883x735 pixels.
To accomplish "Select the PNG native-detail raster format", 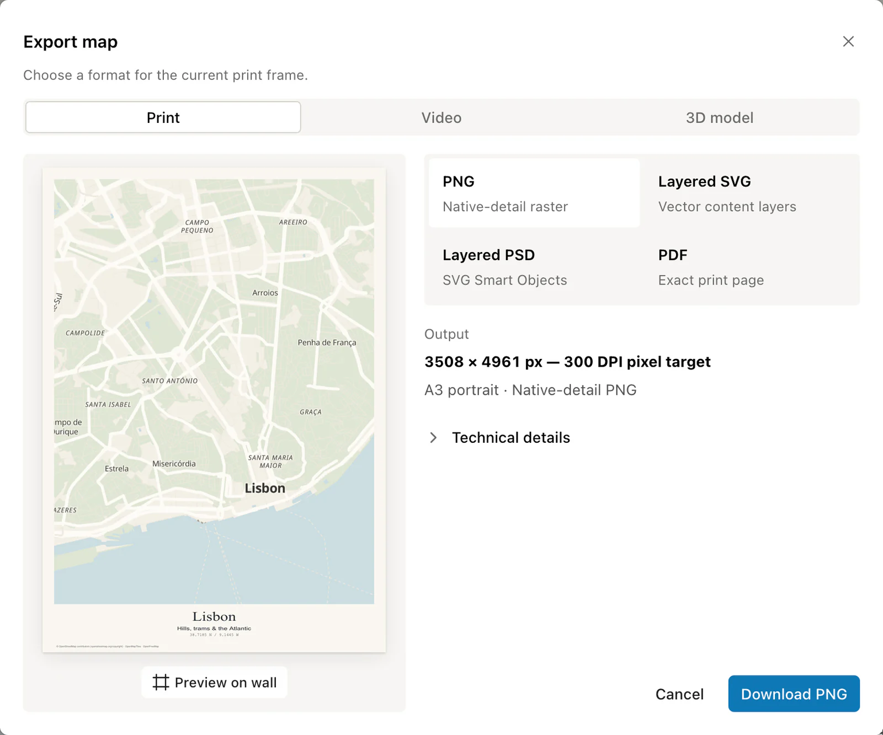I will pos(534,193).
